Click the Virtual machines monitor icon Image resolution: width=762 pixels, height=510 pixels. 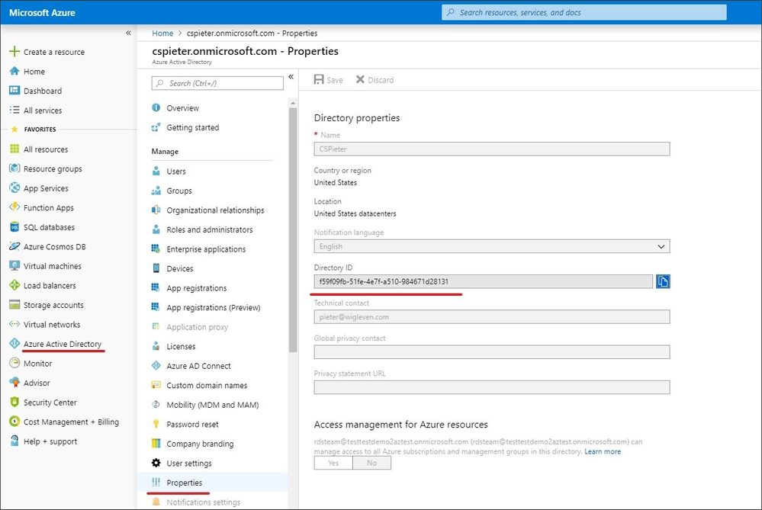(14, 266)
